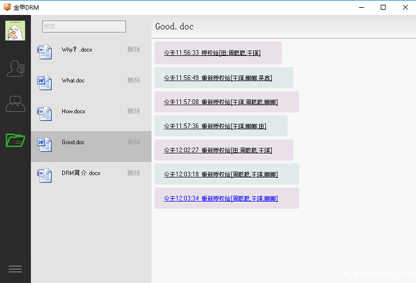The image size is (416, 283).
Task: Click the Word icon for What.doc
Action: 45,82
